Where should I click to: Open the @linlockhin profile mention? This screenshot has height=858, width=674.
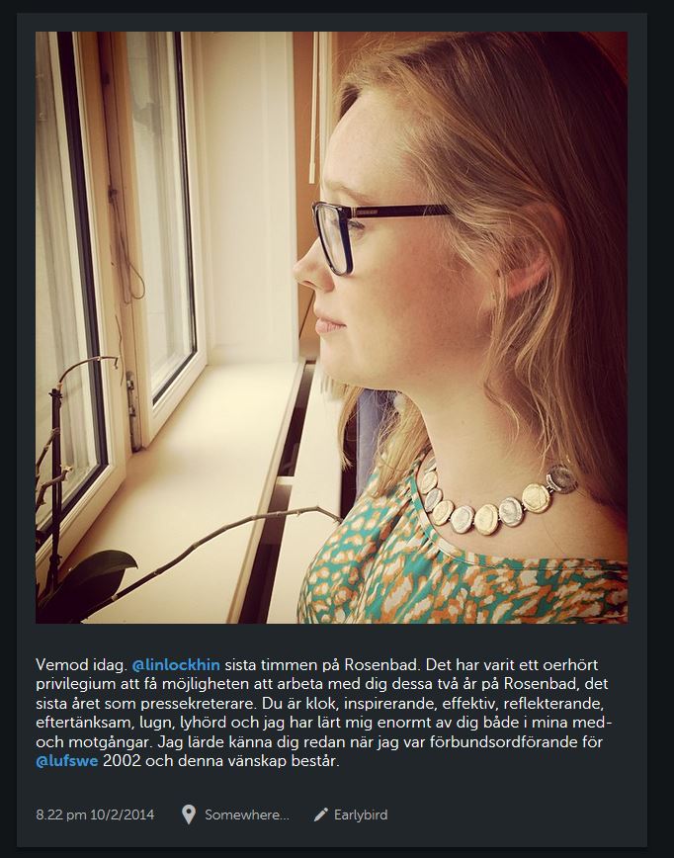[176, 665]
